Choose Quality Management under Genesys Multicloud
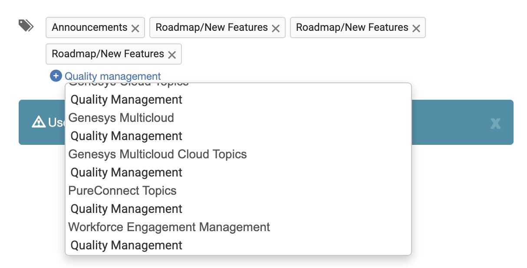Image resolution: width=527 pixels, height=268 pixels. (126, 136)
